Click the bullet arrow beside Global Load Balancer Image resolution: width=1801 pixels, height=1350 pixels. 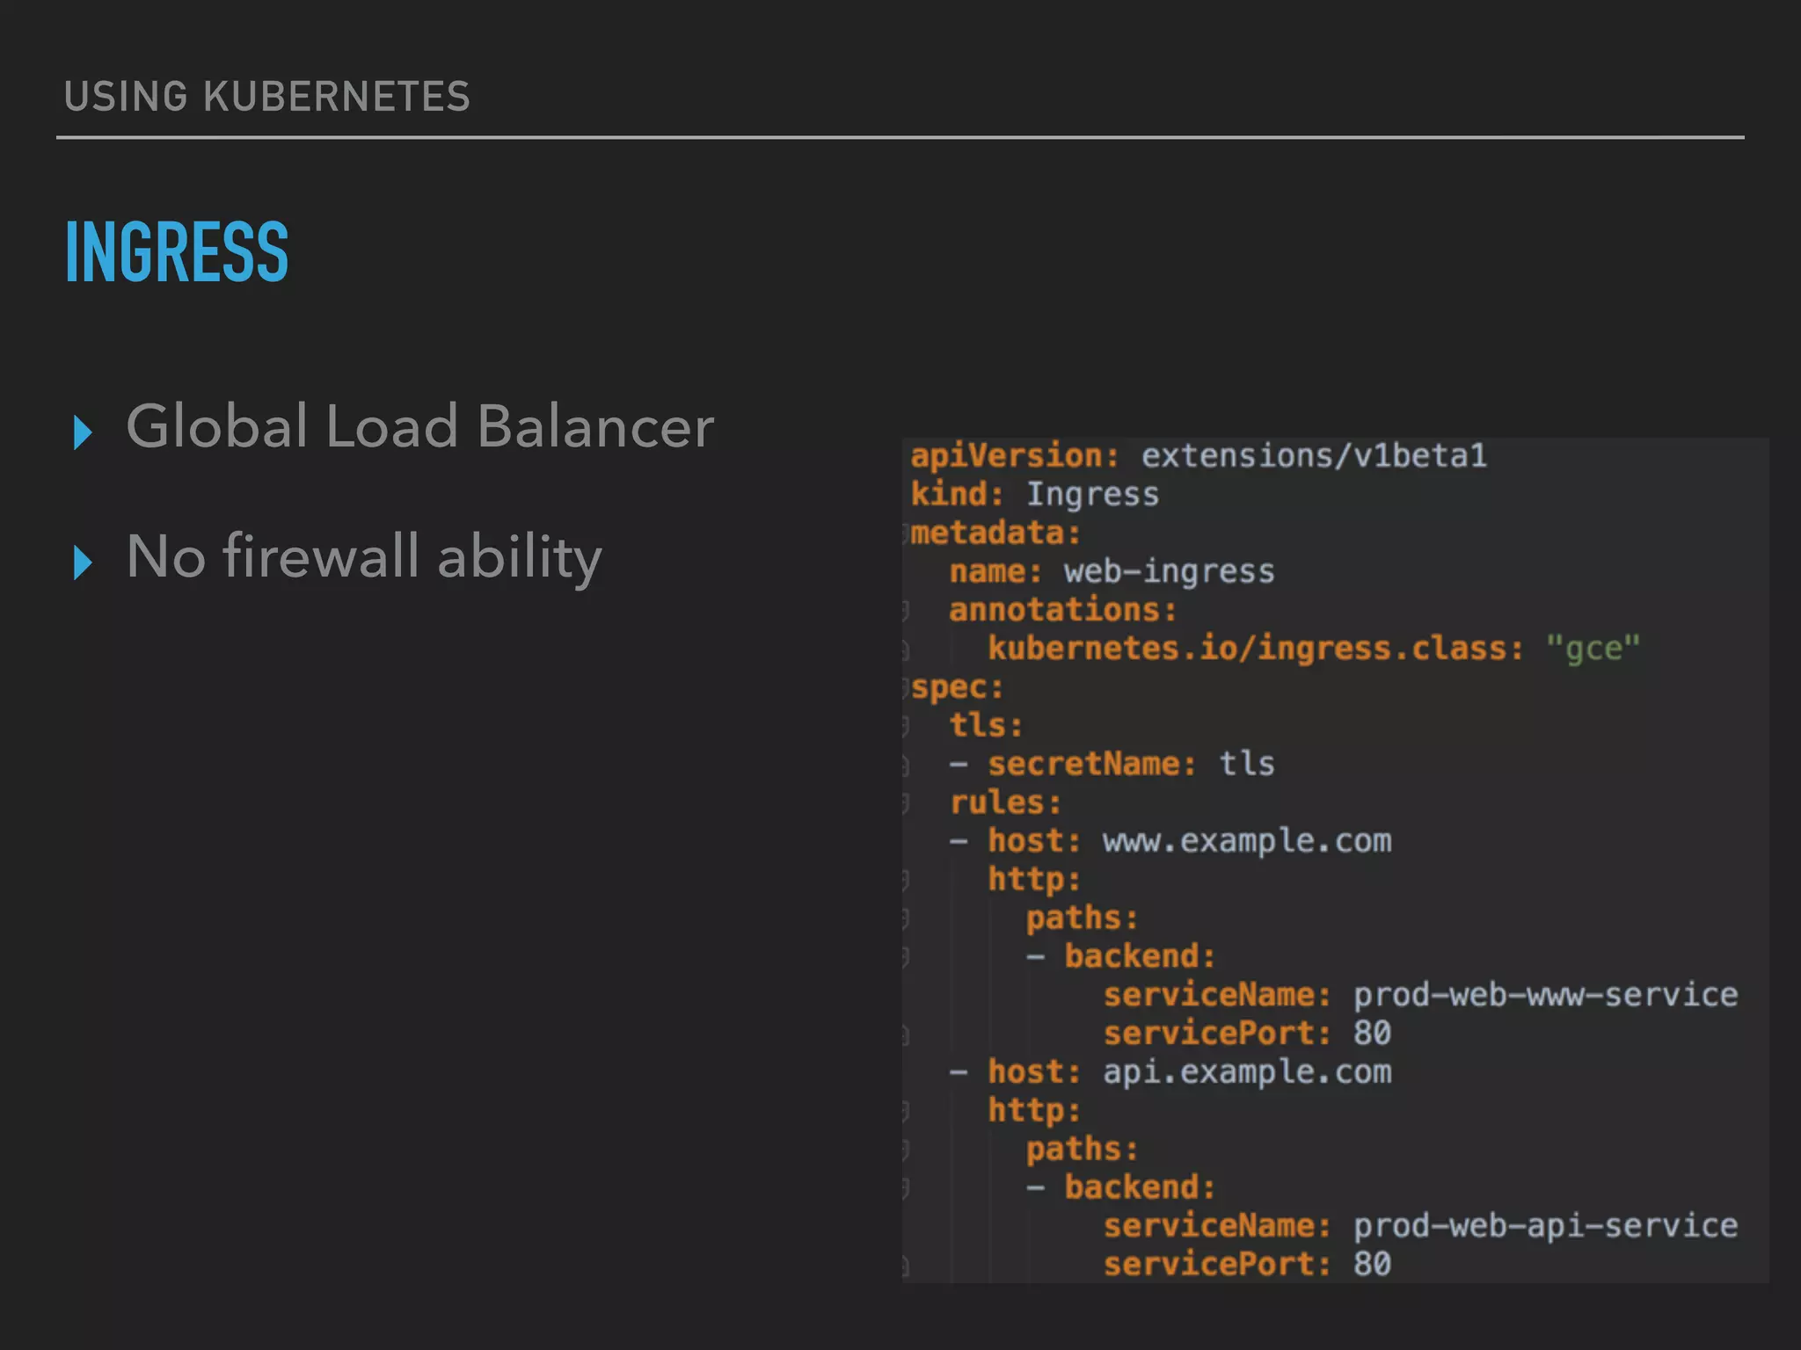[x=84, y=432]
